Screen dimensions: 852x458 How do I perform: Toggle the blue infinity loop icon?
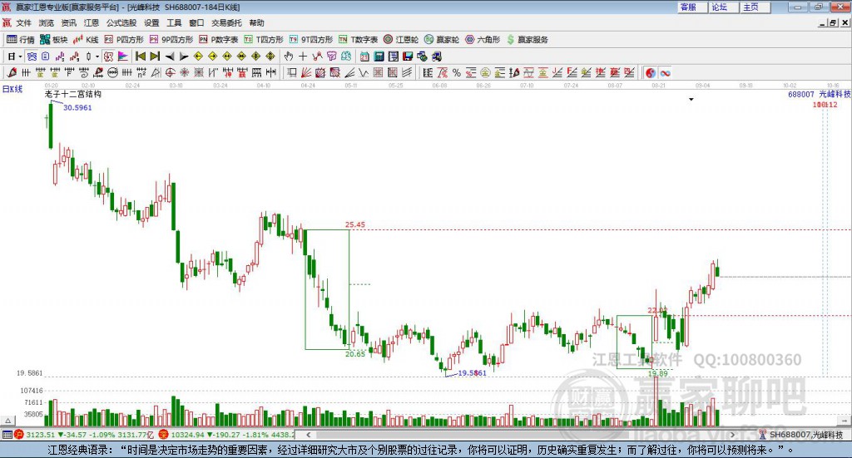(665, 72)
